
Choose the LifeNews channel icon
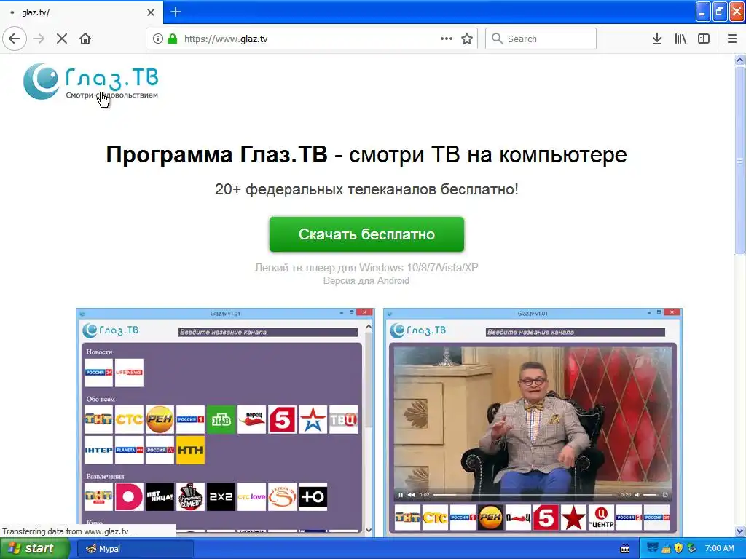point(129,373)
